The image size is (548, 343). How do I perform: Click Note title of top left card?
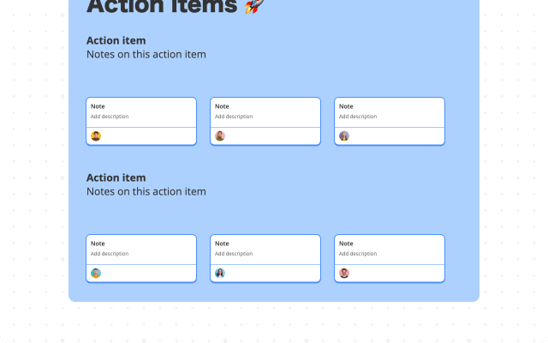[x=98, y=106]
